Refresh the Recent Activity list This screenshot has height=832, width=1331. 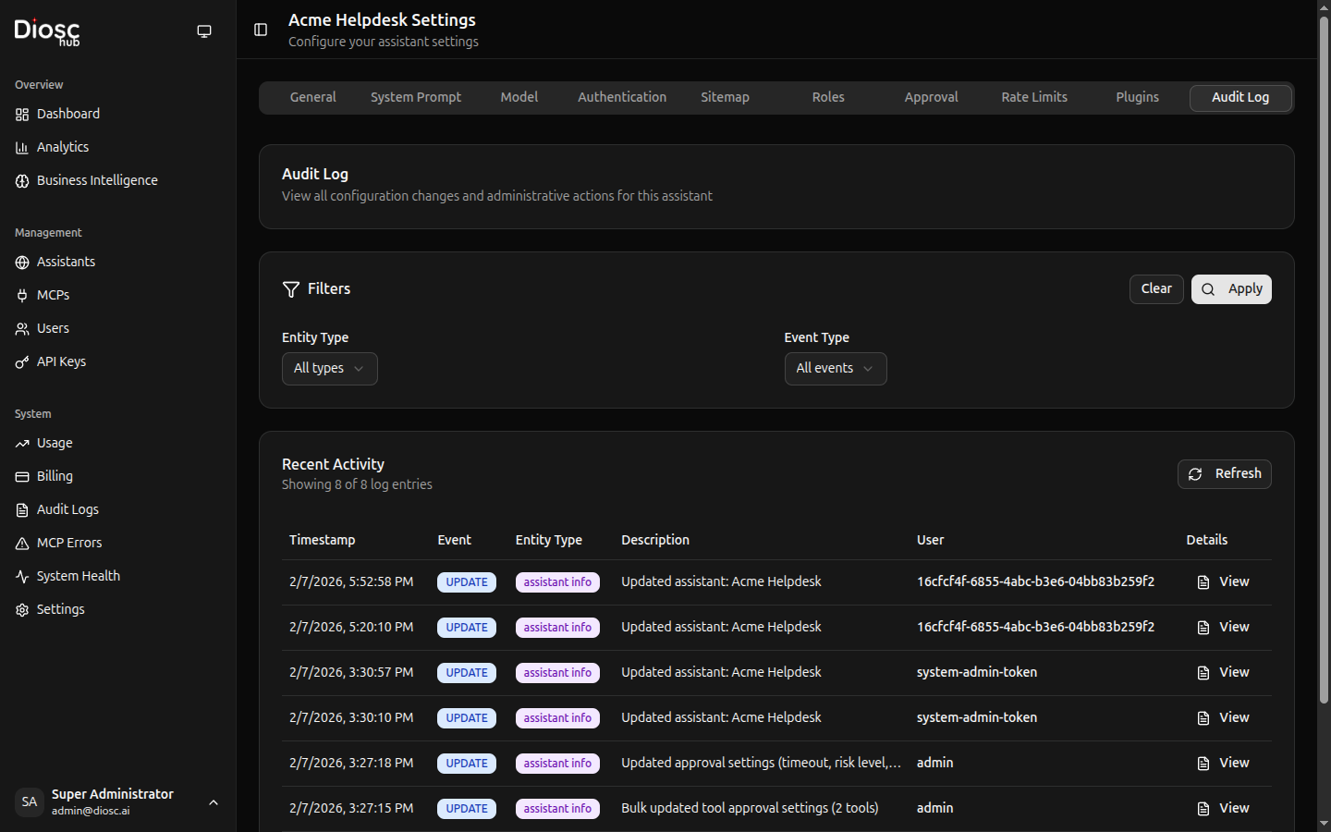[x=1224, y=474]
